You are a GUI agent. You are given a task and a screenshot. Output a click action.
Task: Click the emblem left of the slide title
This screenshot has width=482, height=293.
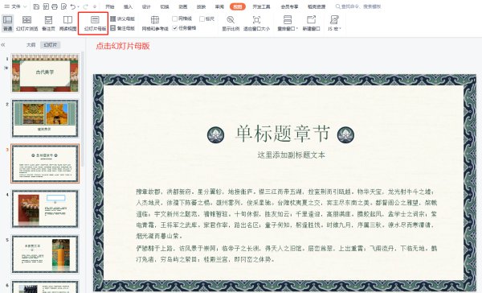click(216, 135)
